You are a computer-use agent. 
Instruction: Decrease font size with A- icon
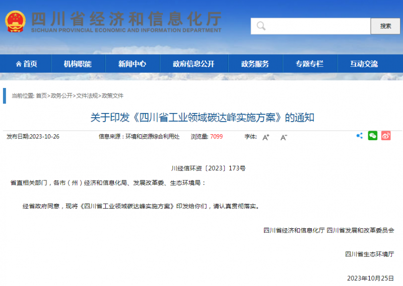[284, 137]
